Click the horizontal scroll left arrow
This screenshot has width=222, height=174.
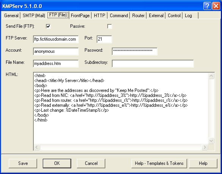click(37, 147)
